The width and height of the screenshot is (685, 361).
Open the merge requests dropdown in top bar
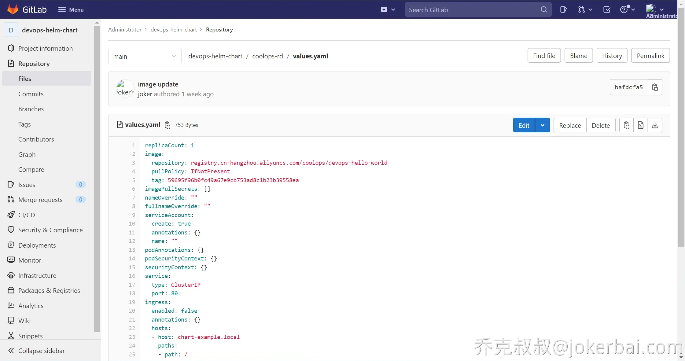pyautogui.click(x=585, y=9)
